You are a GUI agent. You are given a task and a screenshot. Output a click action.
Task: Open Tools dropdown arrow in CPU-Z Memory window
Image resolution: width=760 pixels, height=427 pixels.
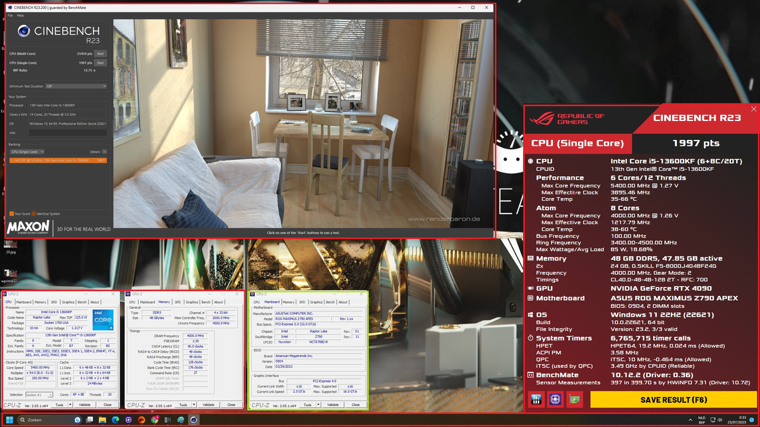pos(193,404)
